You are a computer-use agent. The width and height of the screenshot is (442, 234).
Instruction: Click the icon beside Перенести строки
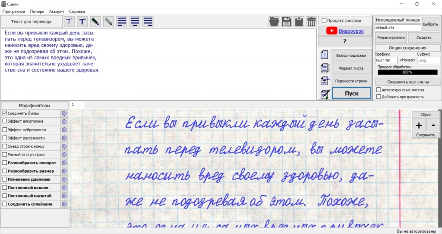pyautogui.click(x=325, y=81)
